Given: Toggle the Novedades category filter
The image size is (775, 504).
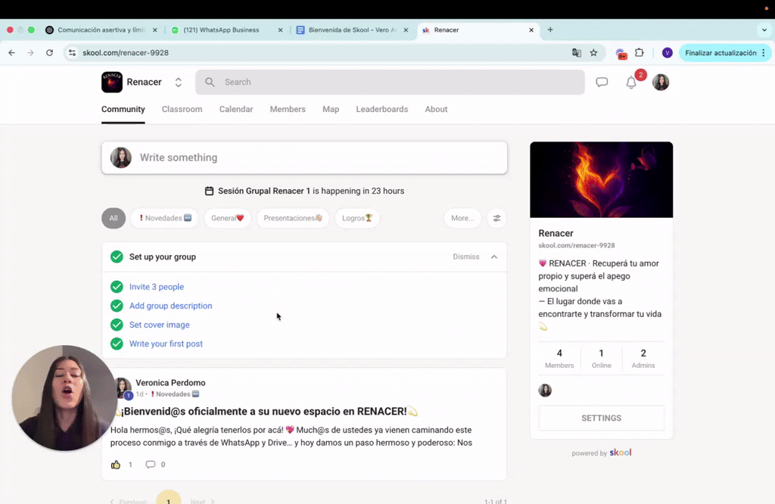Looking at the screenshot, I should (164, 217).
